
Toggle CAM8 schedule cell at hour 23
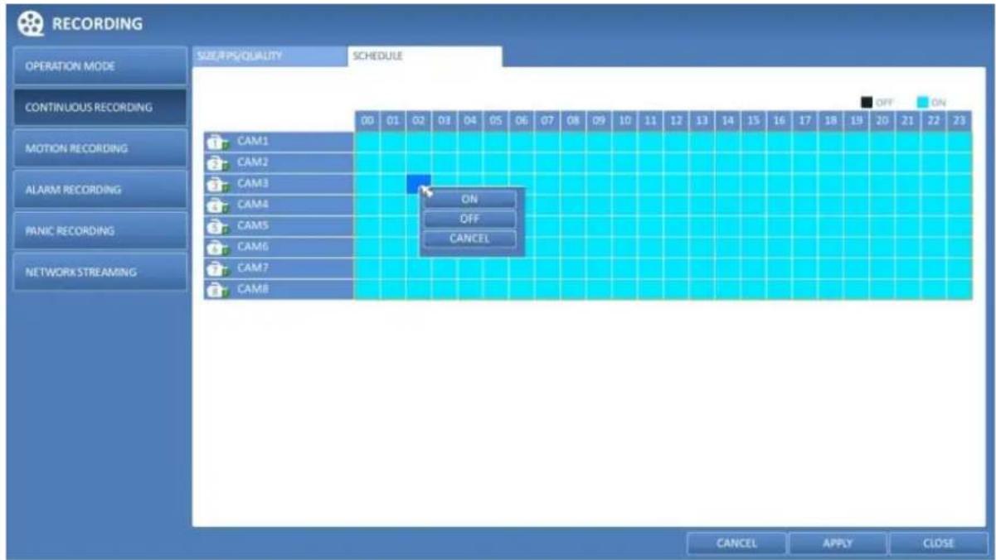[960, 290]
